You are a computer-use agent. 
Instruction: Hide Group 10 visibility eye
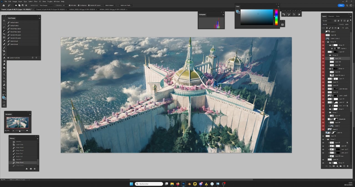323,42
